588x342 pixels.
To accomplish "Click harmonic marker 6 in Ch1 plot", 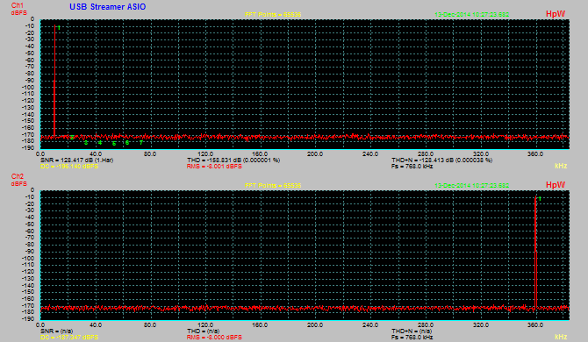I will point(127,143).
